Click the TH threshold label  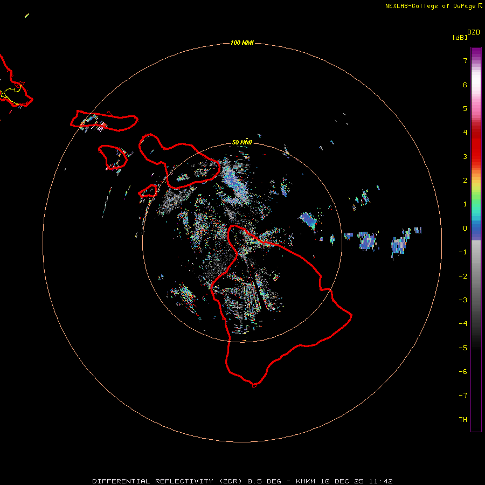(463, 420)
